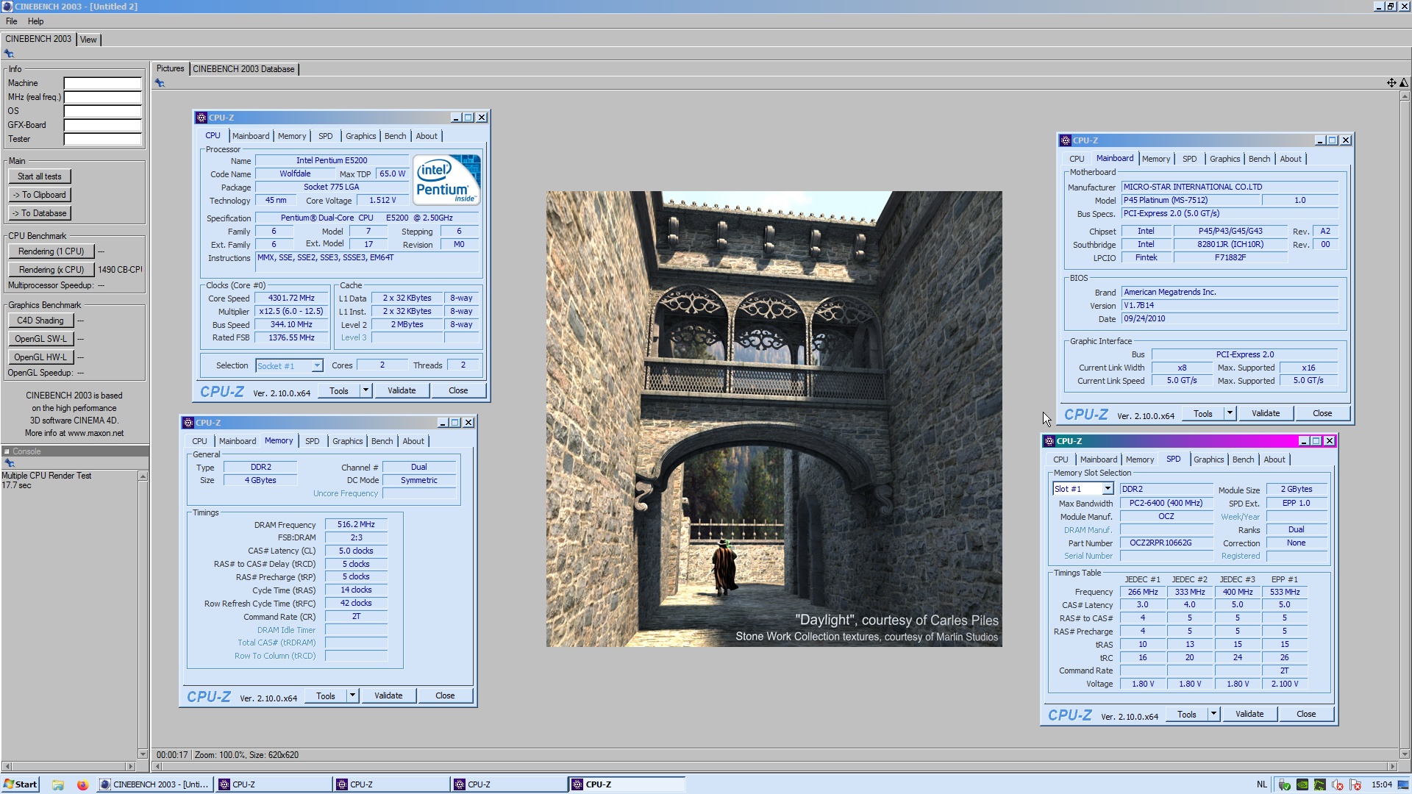Click Close button in Memory CPU-Z window
This screenshot has width=1412, height=794.
445,695
